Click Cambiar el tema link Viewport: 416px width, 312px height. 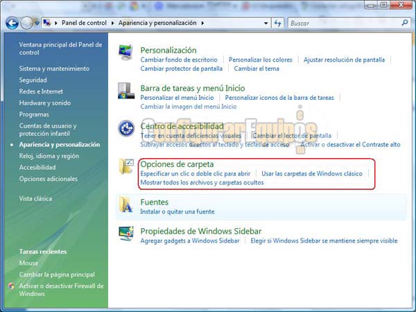point(257,69)
